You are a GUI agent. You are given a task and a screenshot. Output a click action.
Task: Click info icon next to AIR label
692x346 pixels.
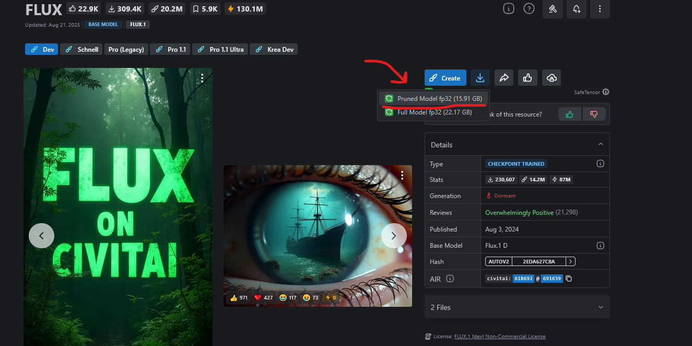point(450,279)
